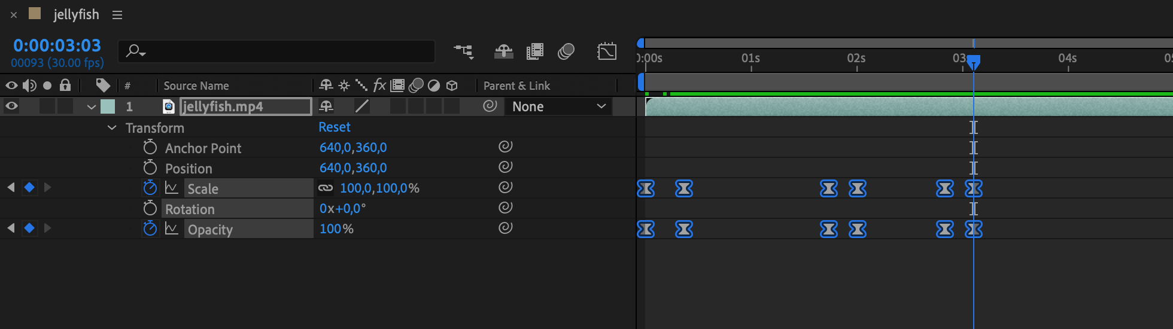
Task: Toggle the Scale constrain proportions link
Action: (325, 188)
